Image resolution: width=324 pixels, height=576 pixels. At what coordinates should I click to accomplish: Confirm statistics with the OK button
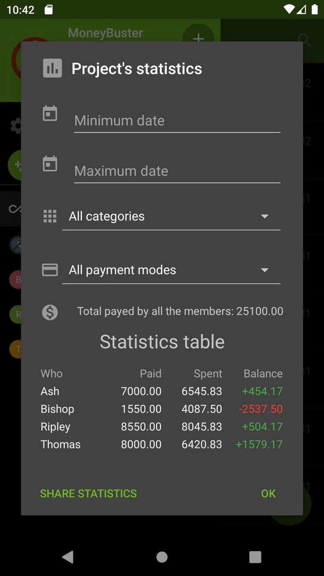[x=268, y=493]
